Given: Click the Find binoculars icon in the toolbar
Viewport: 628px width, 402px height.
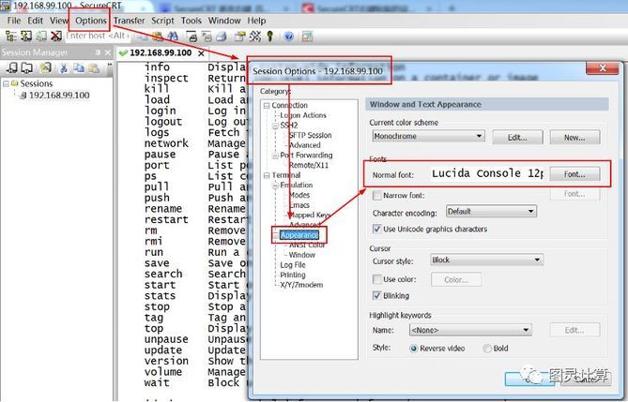Looking at the screenshot, I should point(173,37).
